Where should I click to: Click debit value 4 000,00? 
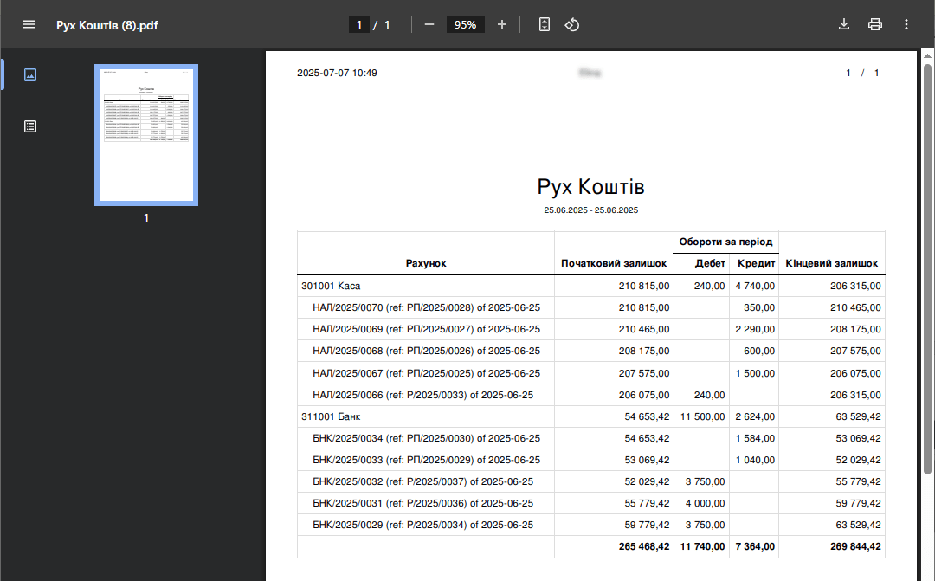click(x=705, y=503)
